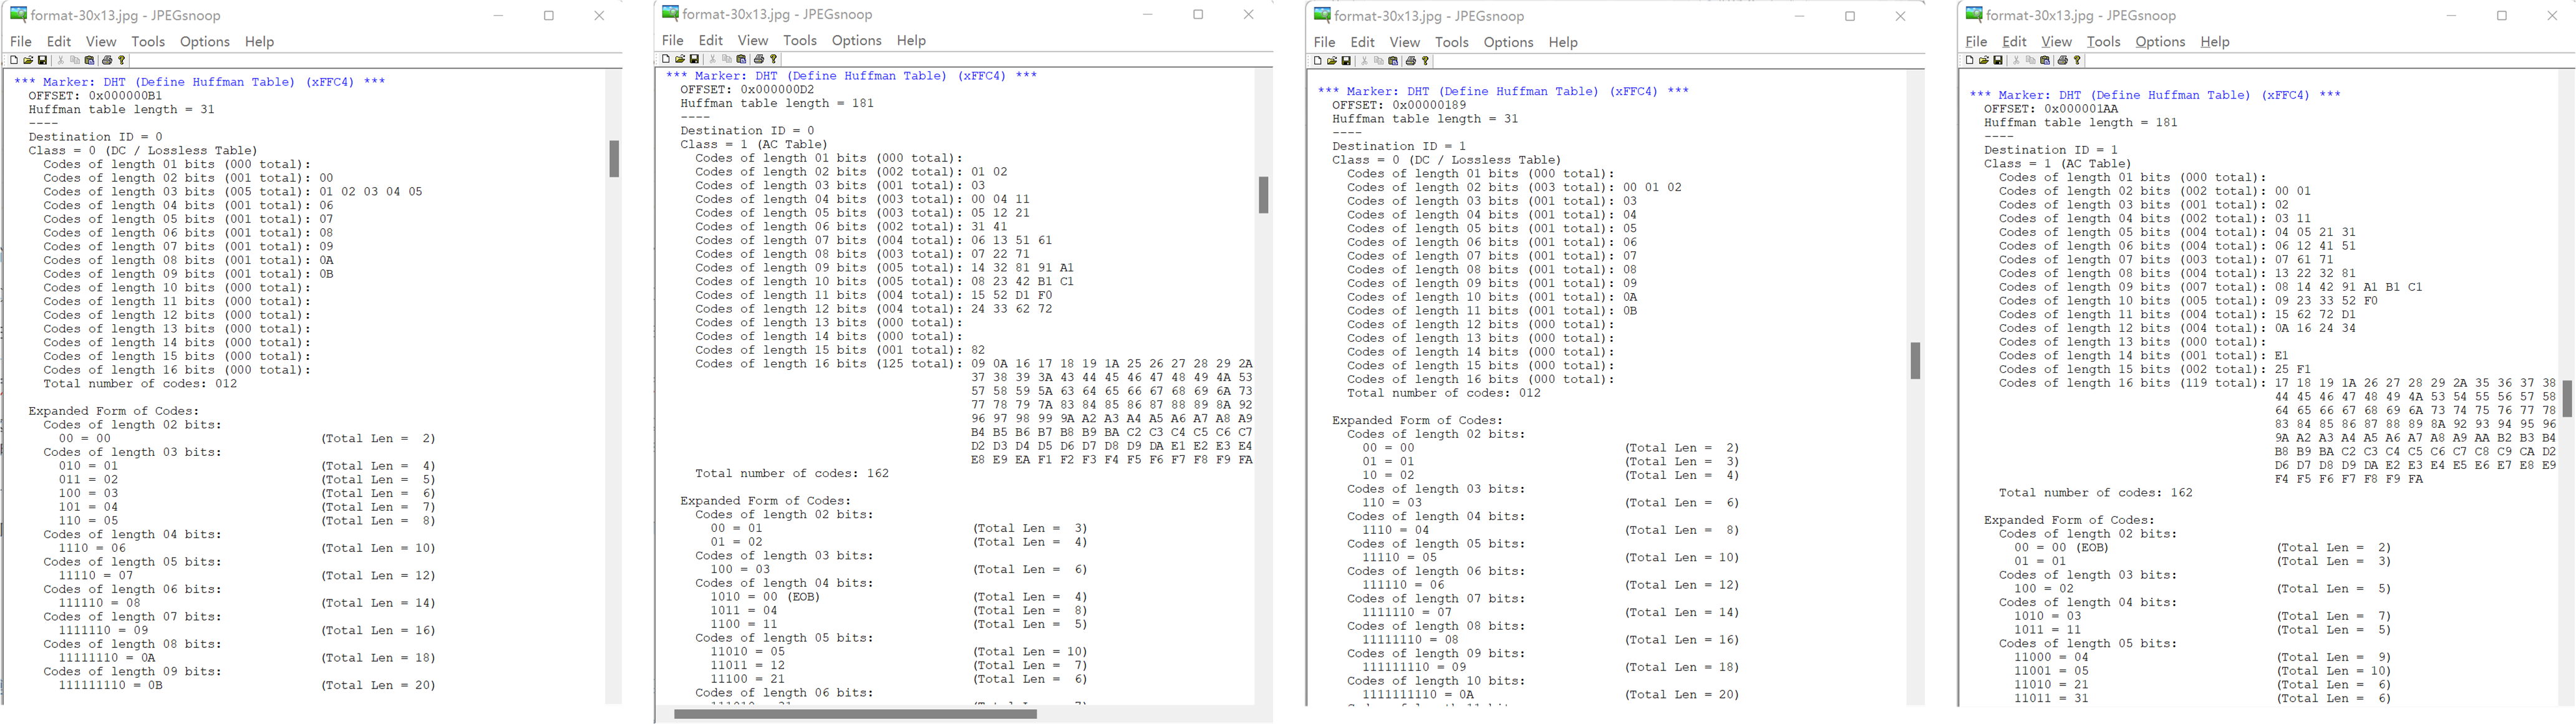This screenshot has height=724, width=2576.
Task: Click Save icon in window showing offset 0x000000D2
Action: pos(694,59)
